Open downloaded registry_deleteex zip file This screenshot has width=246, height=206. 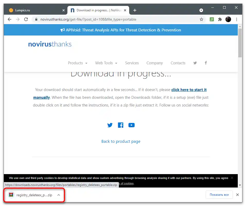(34, 195)
